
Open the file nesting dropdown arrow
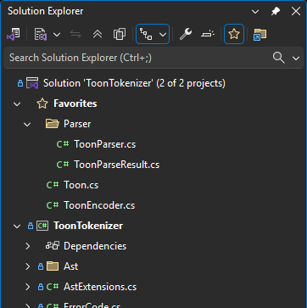click(x=163, y=35)
